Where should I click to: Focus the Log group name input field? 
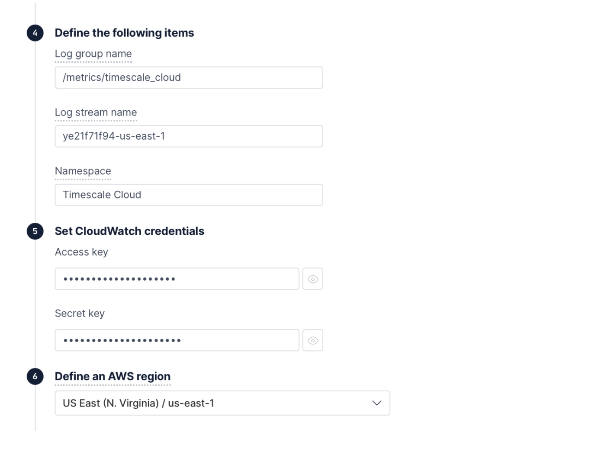(x=189, y=78)
